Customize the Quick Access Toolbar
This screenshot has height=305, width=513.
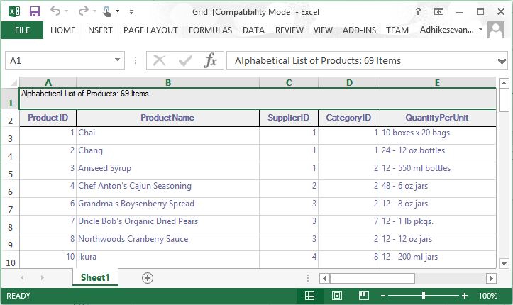(x=131, y=12)
